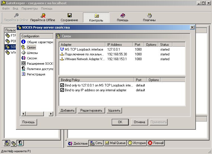
Task: Select Общие характеристики info icon in Configuration
Action: click(x=23, y=42)
